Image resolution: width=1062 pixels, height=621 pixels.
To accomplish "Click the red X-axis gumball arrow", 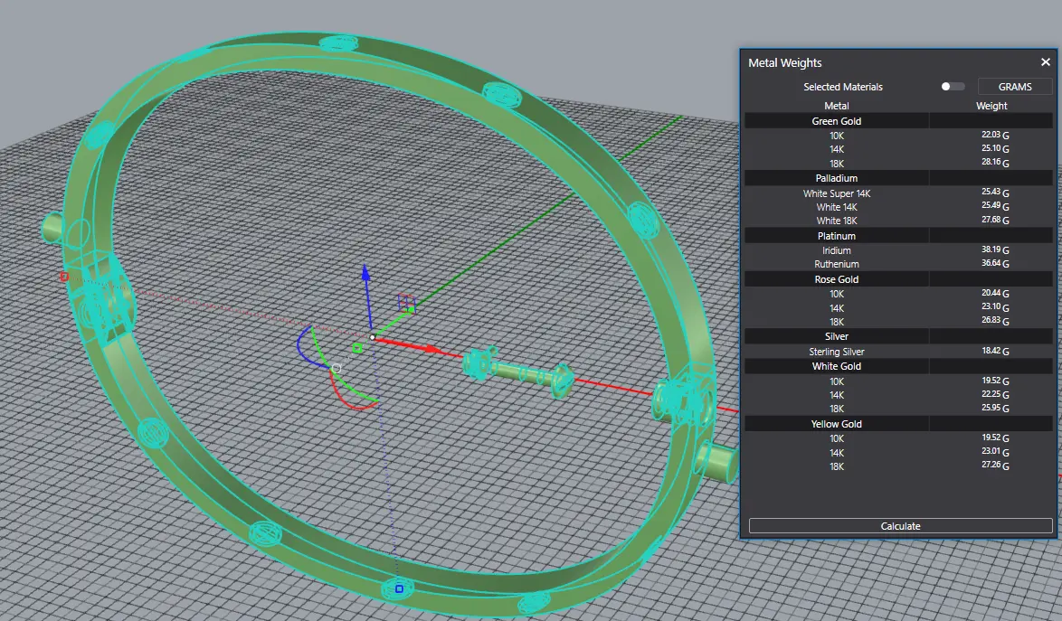I will (432, 348).
